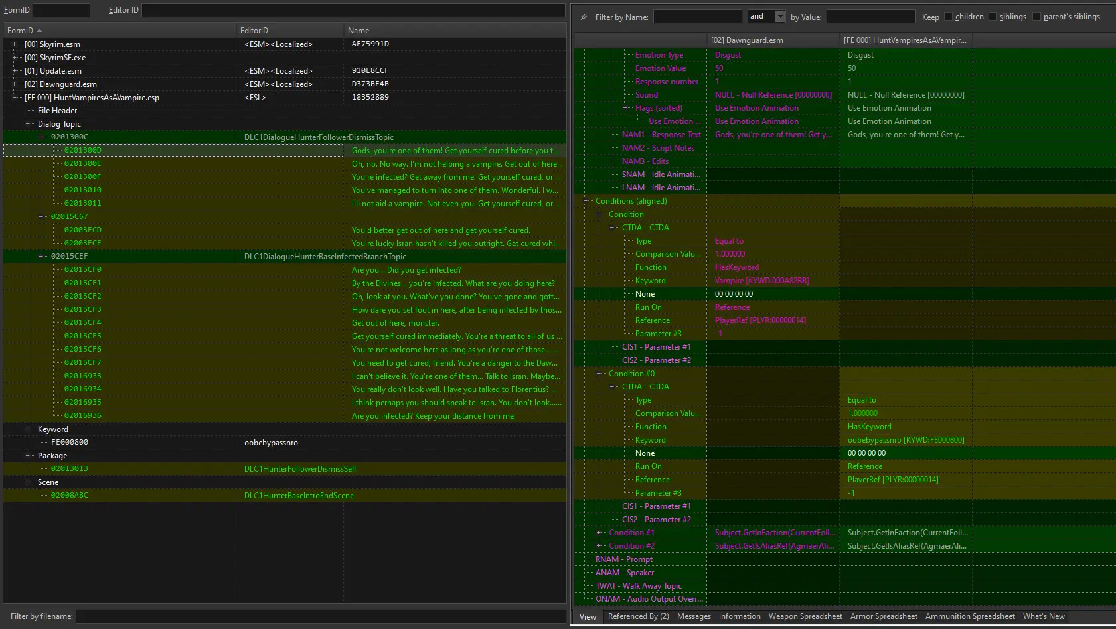The width and height of the screenshot is (1116, 629).
Task: Select package record 02013013
Action: [285, 469]
